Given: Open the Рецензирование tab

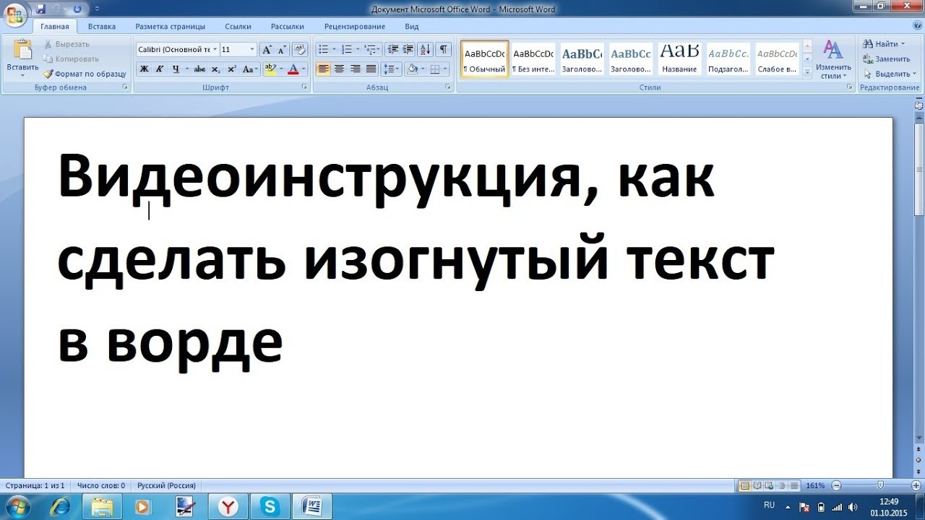Looking at the screenshot, I should coord(355,27).
